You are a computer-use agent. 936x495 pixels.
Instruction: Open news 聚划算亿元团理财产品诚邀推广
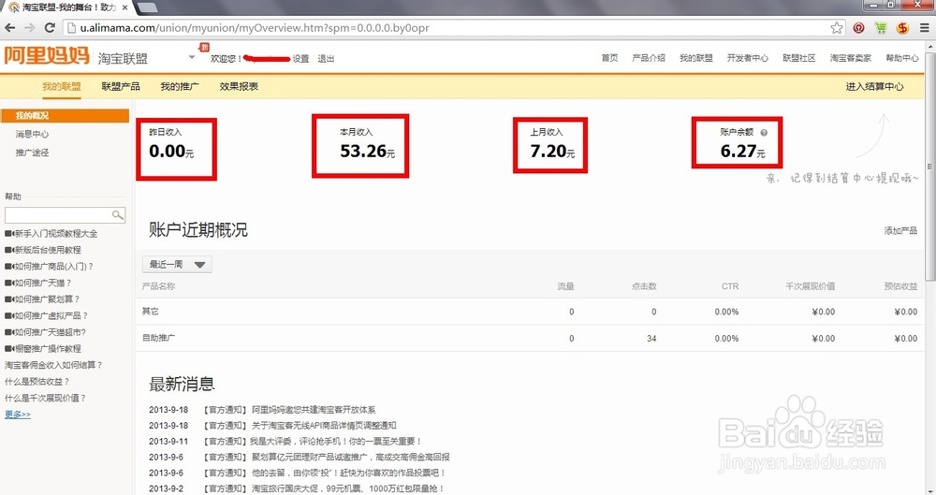[350, 457]
